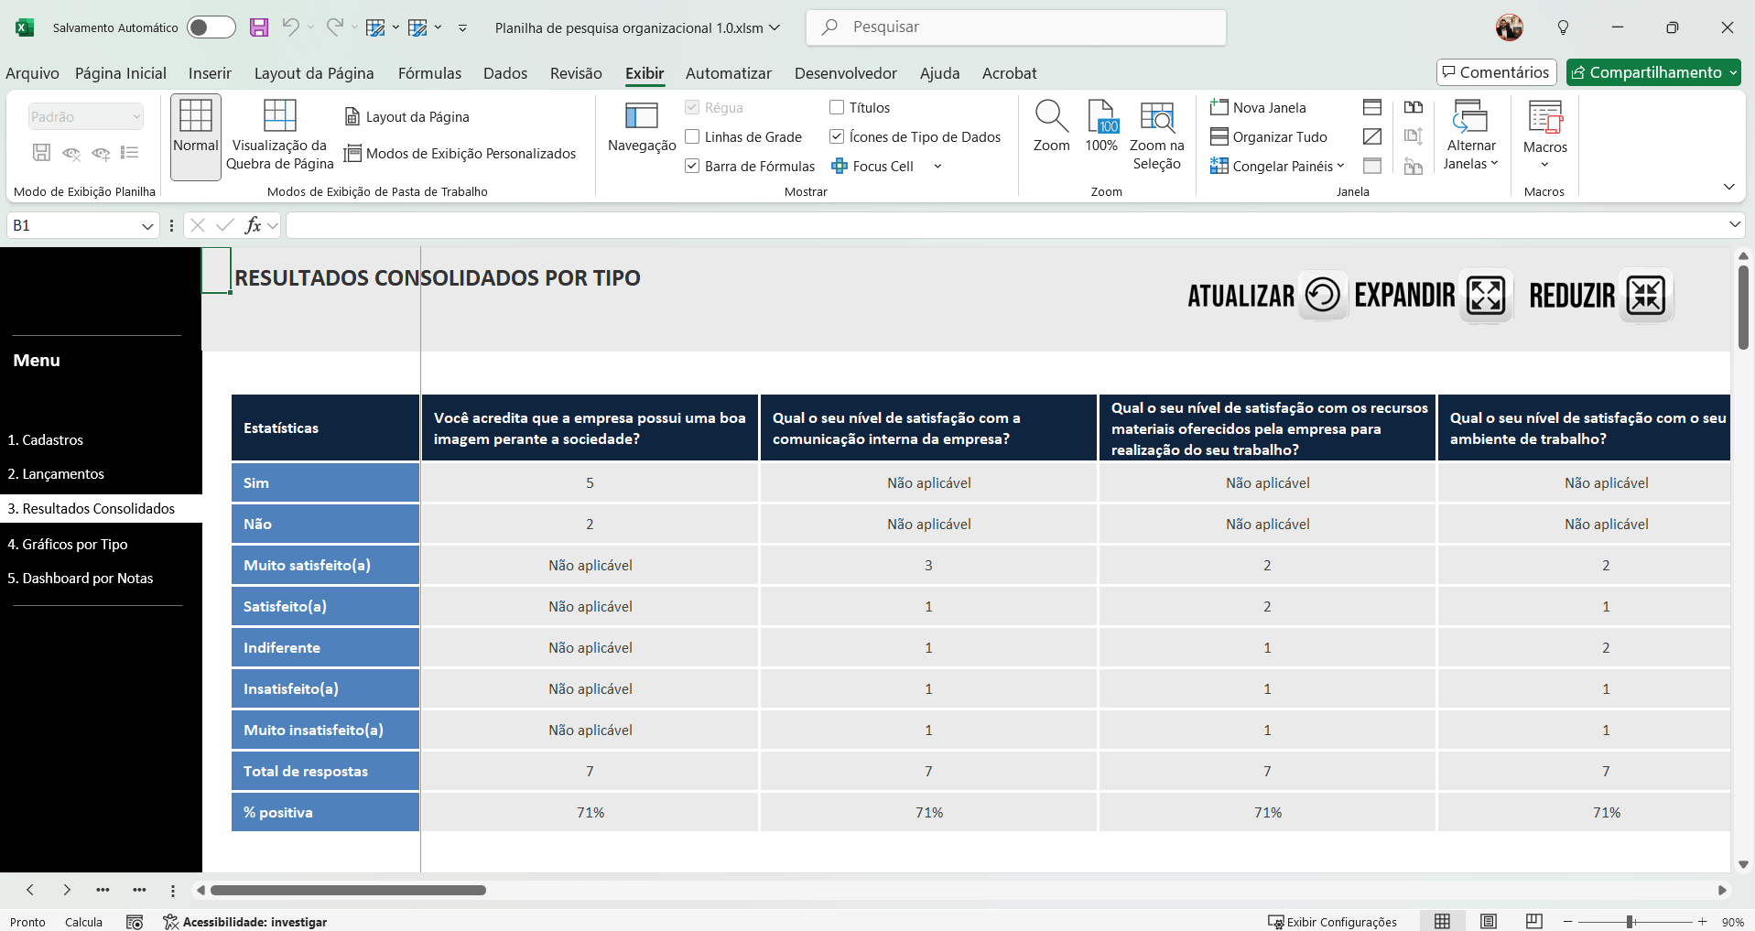Image resolution: width=1755 pixels, height=931 pixels.
Task: Click Zoom na Seleção icon
Action: tap(1156, 135)
